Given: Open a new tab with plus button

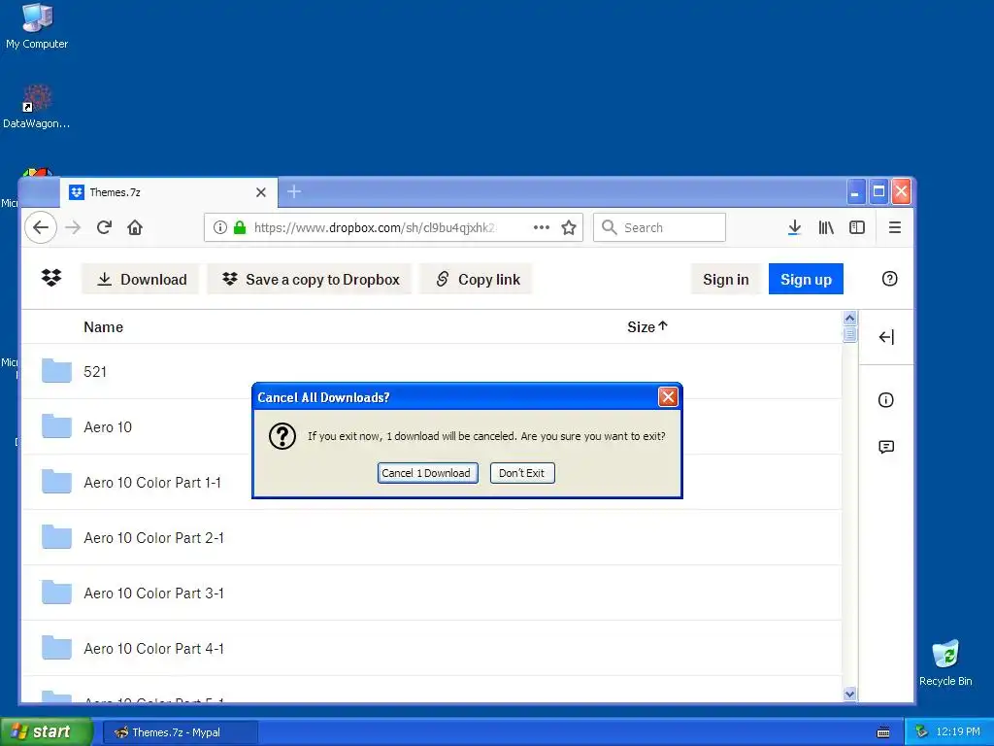Looking at the screenshot, I should coord(293,191).
